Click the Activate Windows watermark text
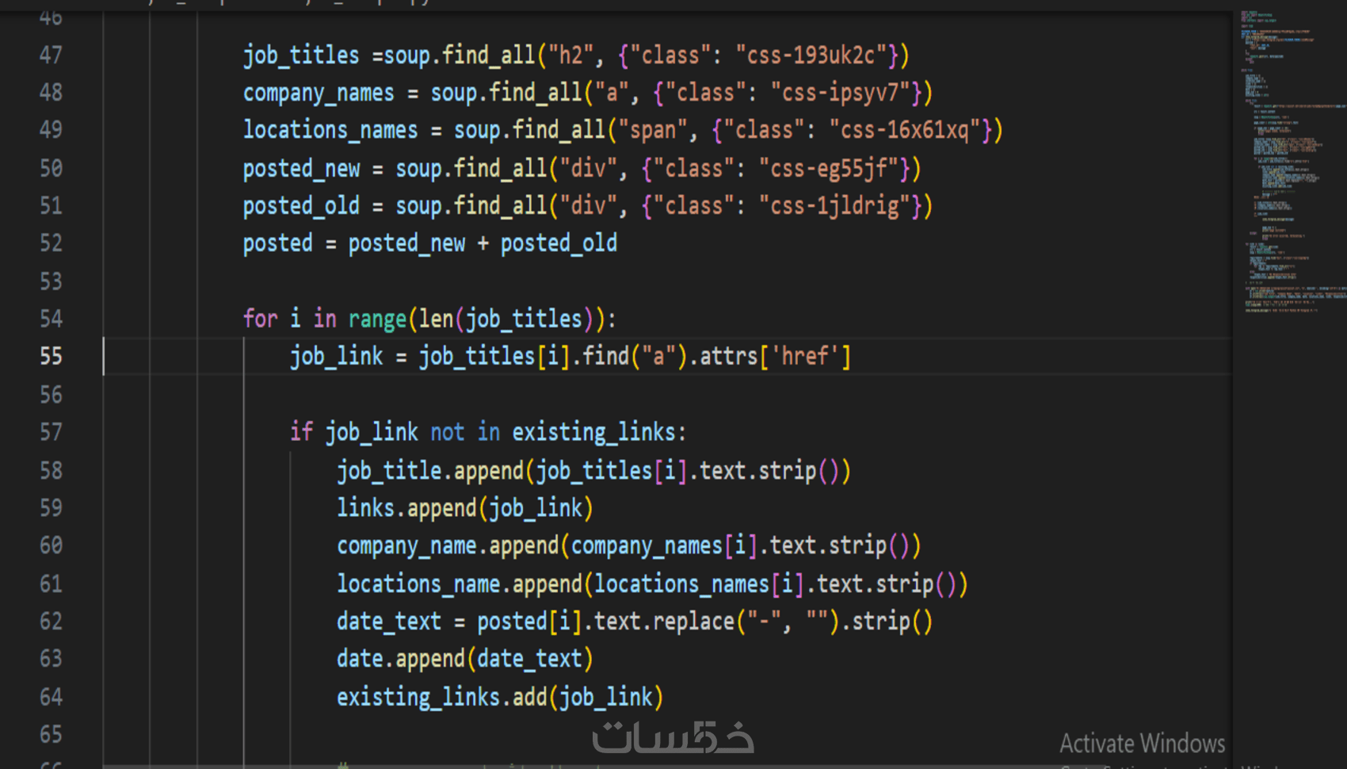The width and height of the screenshot is (1347, 769). 1142,743
